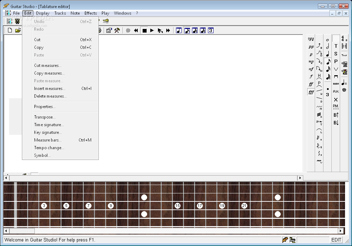This screenshot has width=352, height=246.
Task: Apply the let ring L effect
Action: (319, 130)
